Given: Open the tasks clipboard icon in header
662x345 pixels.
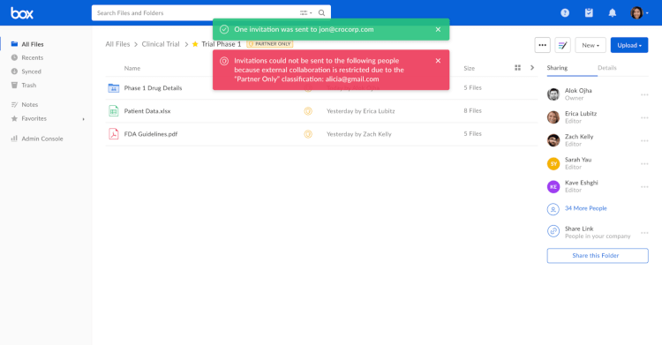Looking at the screenshot, I should tap(589, 13).
